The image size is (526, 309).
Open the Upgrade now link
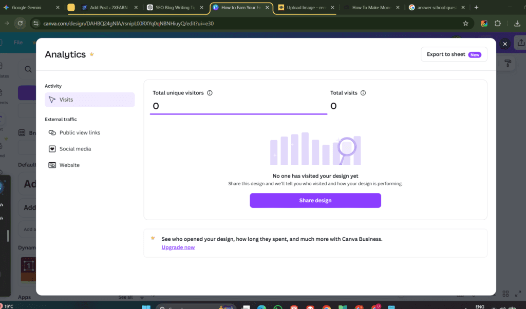tap(178, 247)
